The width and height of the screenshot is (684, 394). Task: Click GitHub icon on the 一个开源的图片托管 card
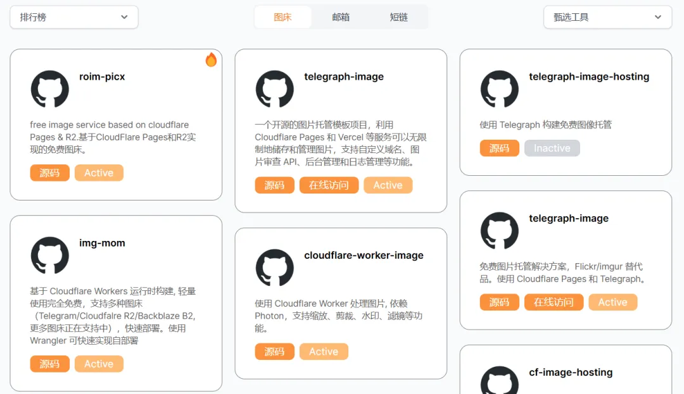click(x=274, y=89)
